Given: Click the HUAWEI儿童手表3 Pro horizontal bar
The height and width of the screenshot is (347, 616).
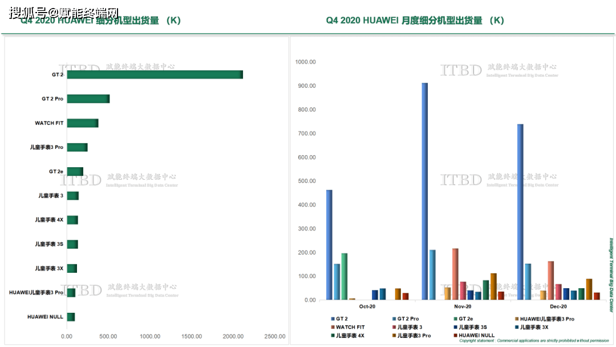Looking at the screenshot, I should 71,293.
